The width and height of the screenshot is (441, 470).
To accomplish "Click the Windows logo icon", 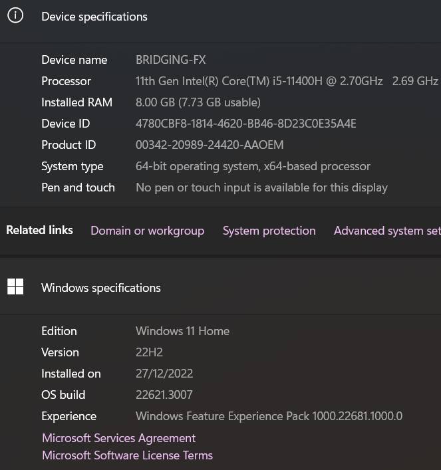I will click(15, 287).
